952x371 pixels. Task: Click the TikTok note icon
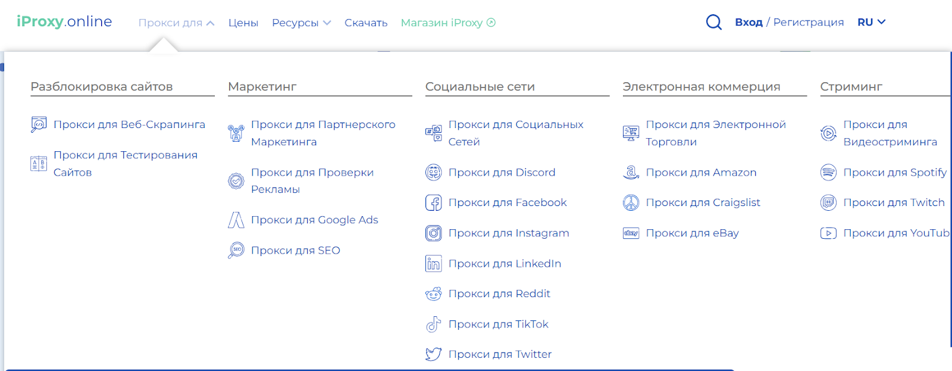(x=433, y=325)
